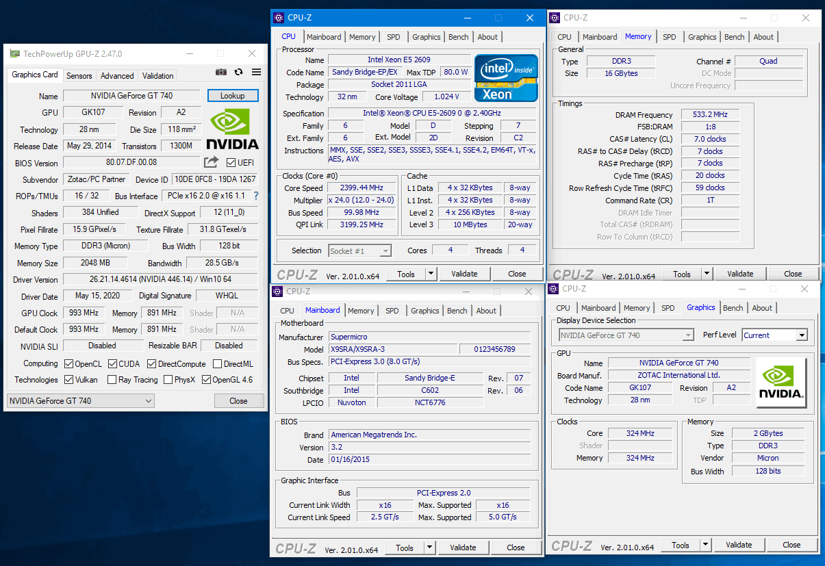Expand Tools arrow in CPU-Z mainboard window
This screenshot has width=825, height=566.
429,548
